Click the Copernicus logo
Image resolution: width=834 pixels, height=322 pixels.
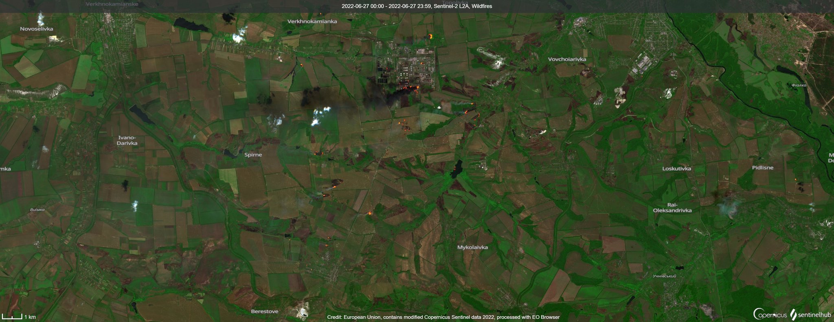point(770,314)
